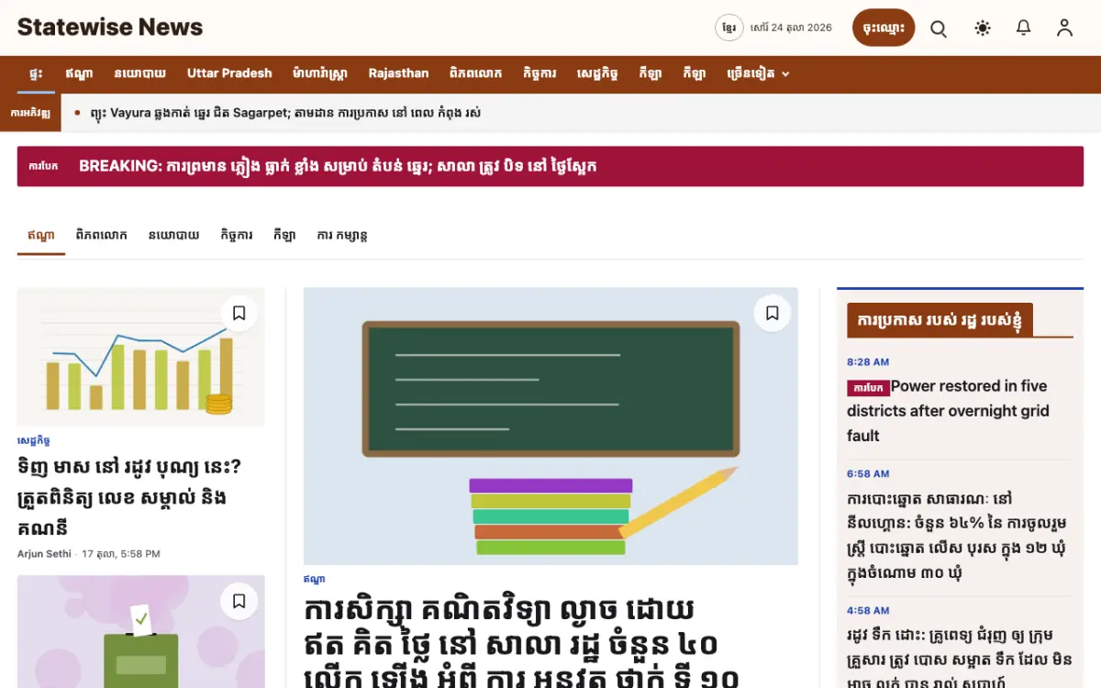Open the user account icon
Image resolution: width=1101 pixels, height=688 pixels.
tap(1064, 28)
